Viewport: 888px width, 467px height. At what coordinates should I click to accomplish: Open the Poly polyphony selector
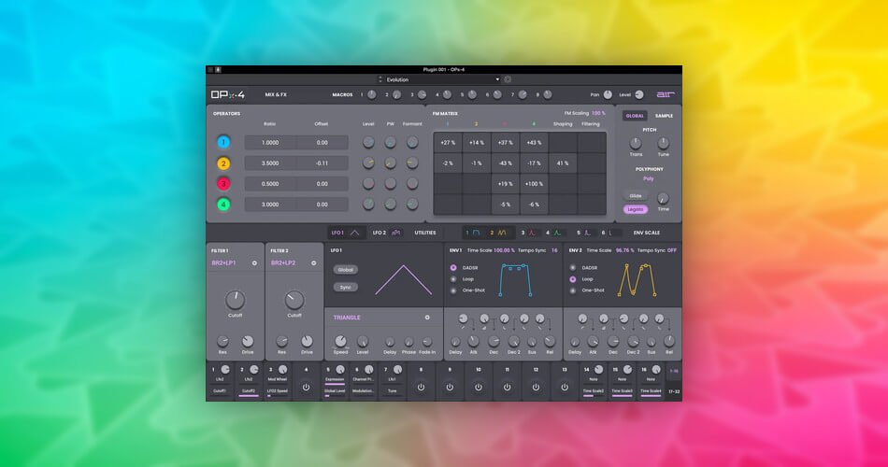pyautogui.click(x=649, y=179)
